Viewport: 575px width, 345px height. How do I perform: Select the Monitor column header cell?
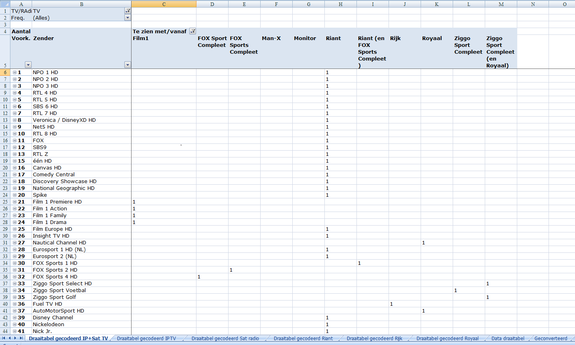[308, 52]
